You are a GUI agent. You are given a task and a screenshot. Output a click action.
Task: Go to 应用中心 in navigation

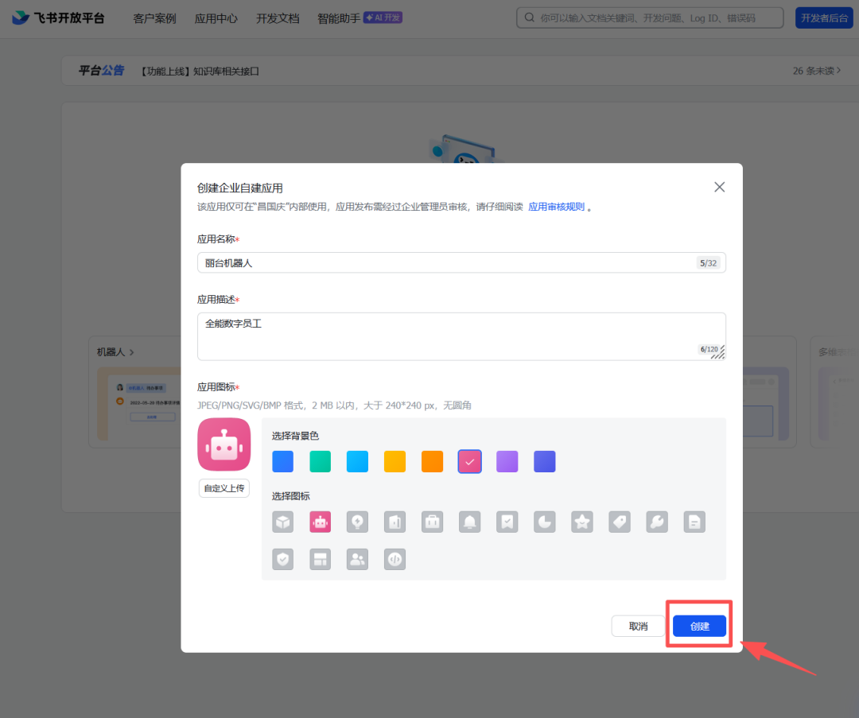pyautogui.click(x=216, y=18)
